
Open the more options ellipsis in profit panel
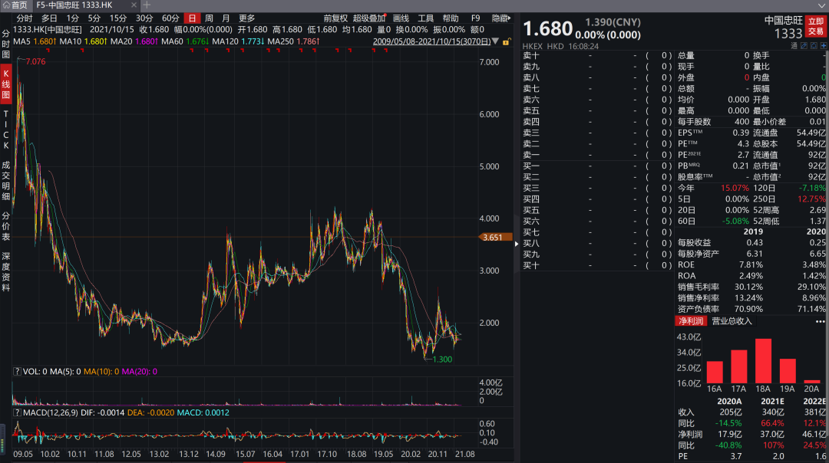[820, 322]
